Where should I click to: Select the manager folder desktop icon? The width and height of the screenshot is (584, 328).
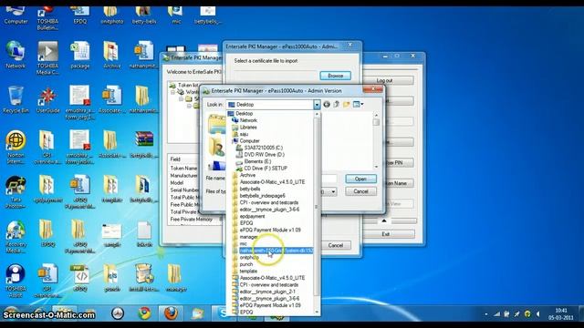click(x=175, y=278)
